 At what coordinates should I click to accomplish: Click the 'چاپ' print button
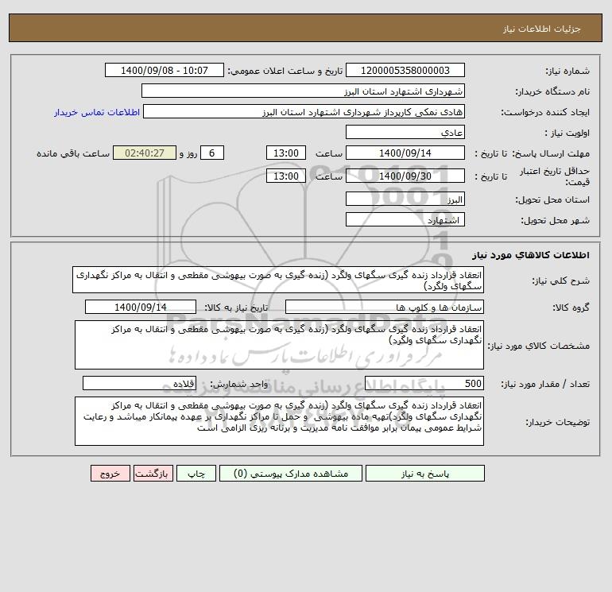pos(196,474)
